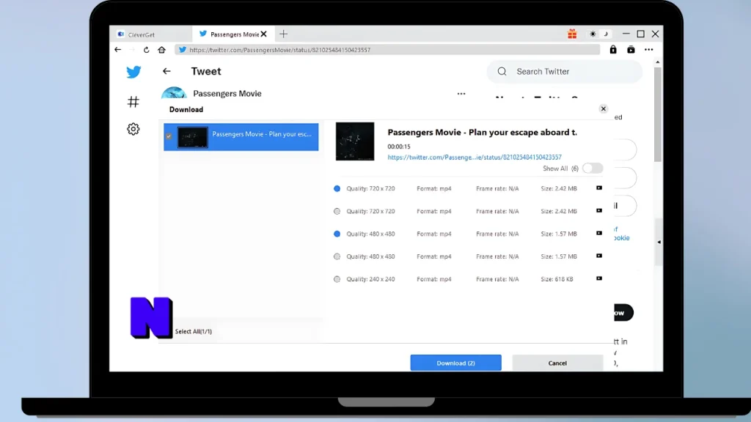Click video icon on 240 x 240 row
This screenshot has width=751, height=422.
[599, 278]
